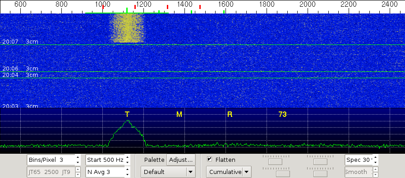405x178 pixels.
Task: Increase the N Avg value with up arrow
Action: click(x=127, y=169)
